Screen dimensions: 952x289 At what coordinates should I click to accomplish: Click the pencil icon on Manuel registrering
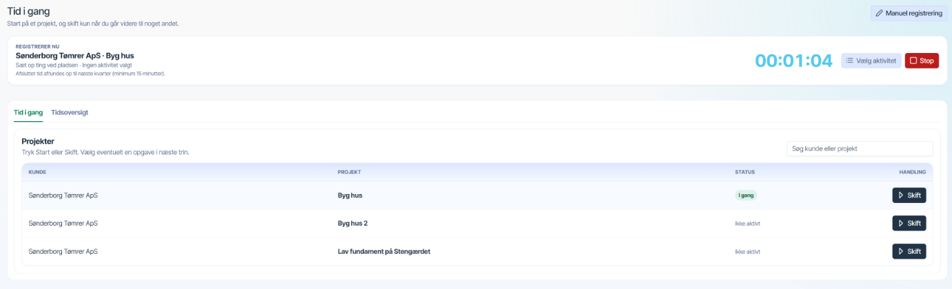click(879, 13)
